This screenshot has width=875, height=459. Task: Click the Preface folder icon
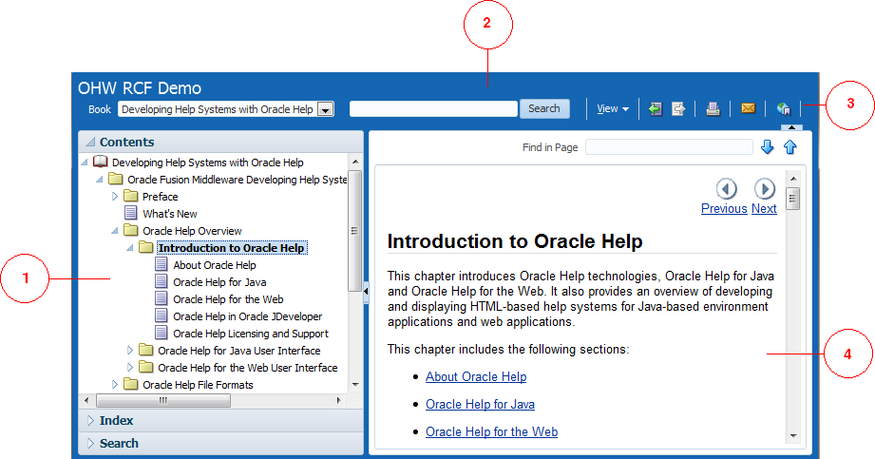pyautogui.click(x=130, y=196)
